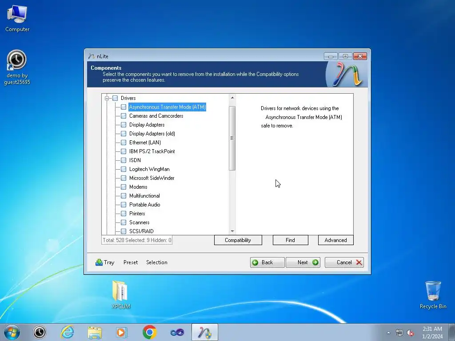This screenshot has width=455, height=341.
Task: Select the Drivers label in tree
Action: (x=128, y=98)
